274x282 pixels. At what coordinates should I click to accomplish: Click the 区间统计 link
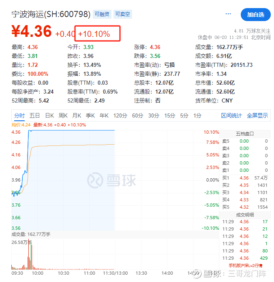(x=231, y=115)
